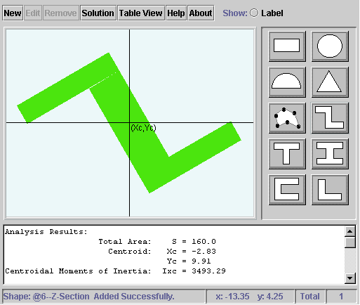The height and width of the screenshot is (305, 360).
Task: Pick the triangle shape tool
Action: (x=330, y=82)
